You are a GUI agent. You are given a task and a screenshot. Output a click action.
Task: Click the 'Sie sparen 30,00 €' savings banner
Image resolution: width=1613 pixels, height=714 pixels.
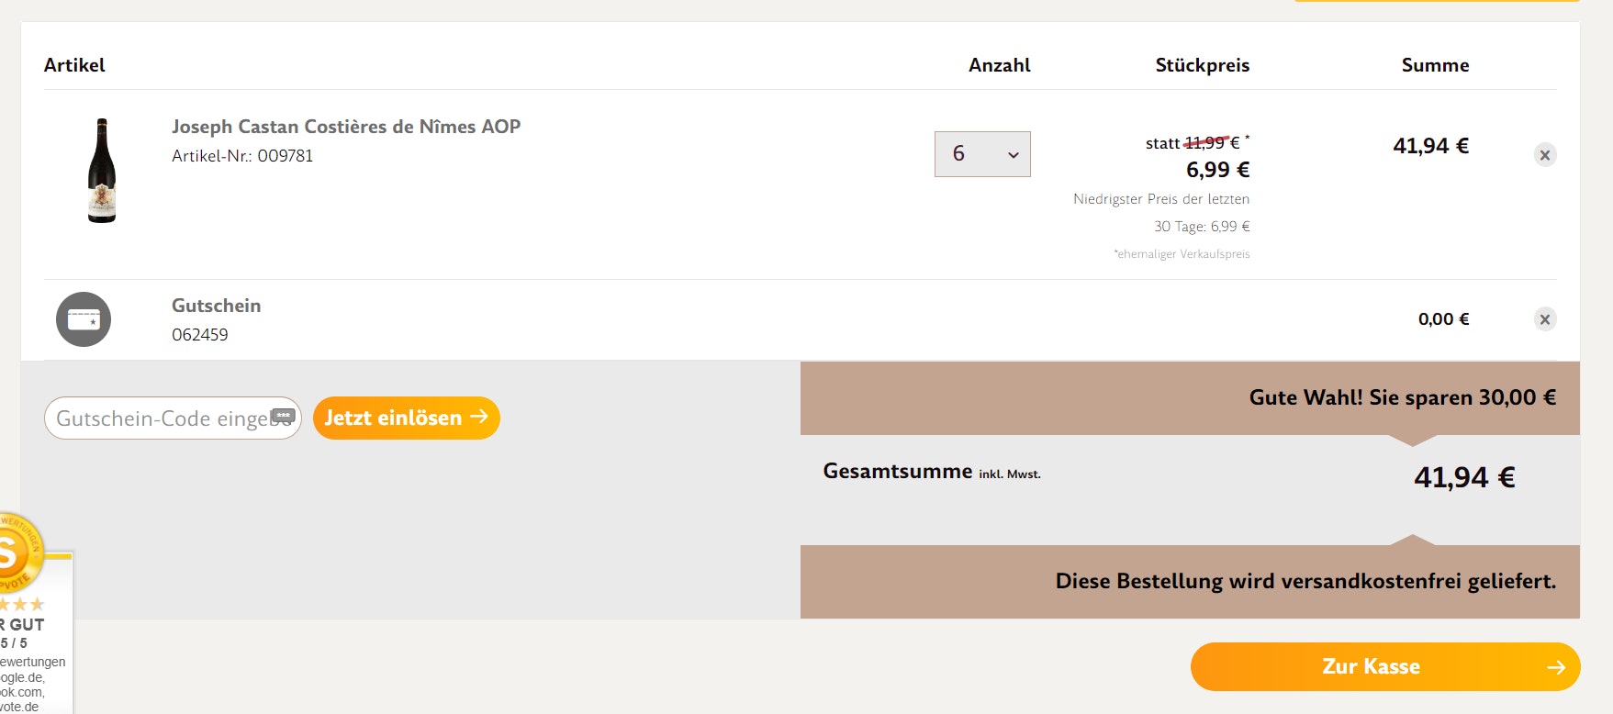[1401, 397]
